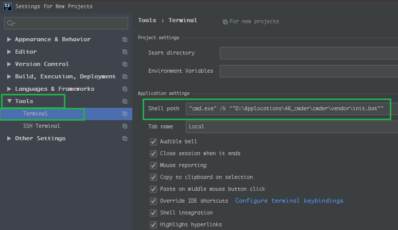The image size is (398, 230).
Task: Expand the Appearance & Behavior section
Action: pyautogui.click(x=9, y=39)
